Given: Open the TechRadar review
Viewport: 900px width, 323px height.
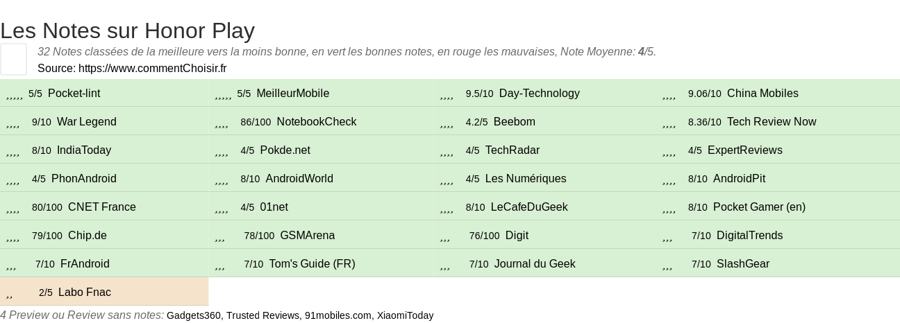Looking at the screenshot, I should (512, 150).
